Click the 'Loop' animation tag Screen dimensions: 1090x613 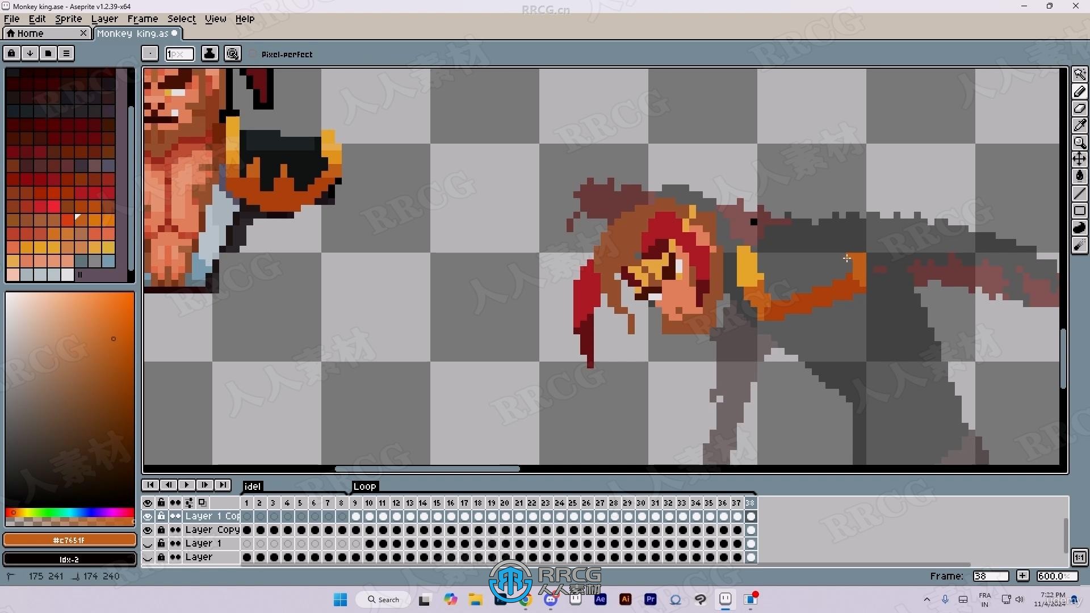(364, 486)
